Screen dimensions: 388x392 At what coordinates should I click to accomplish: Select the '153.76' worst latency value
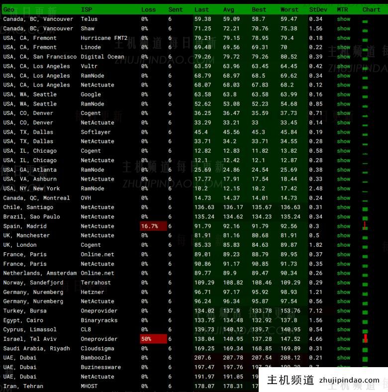290,311
